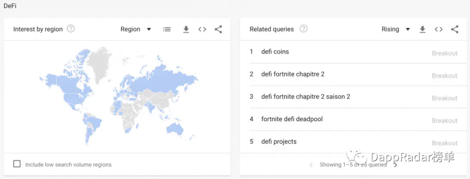The width and height of the screenshot is (470, 179).
Task: Share the Interest by region card
Action: click(218, 30)
